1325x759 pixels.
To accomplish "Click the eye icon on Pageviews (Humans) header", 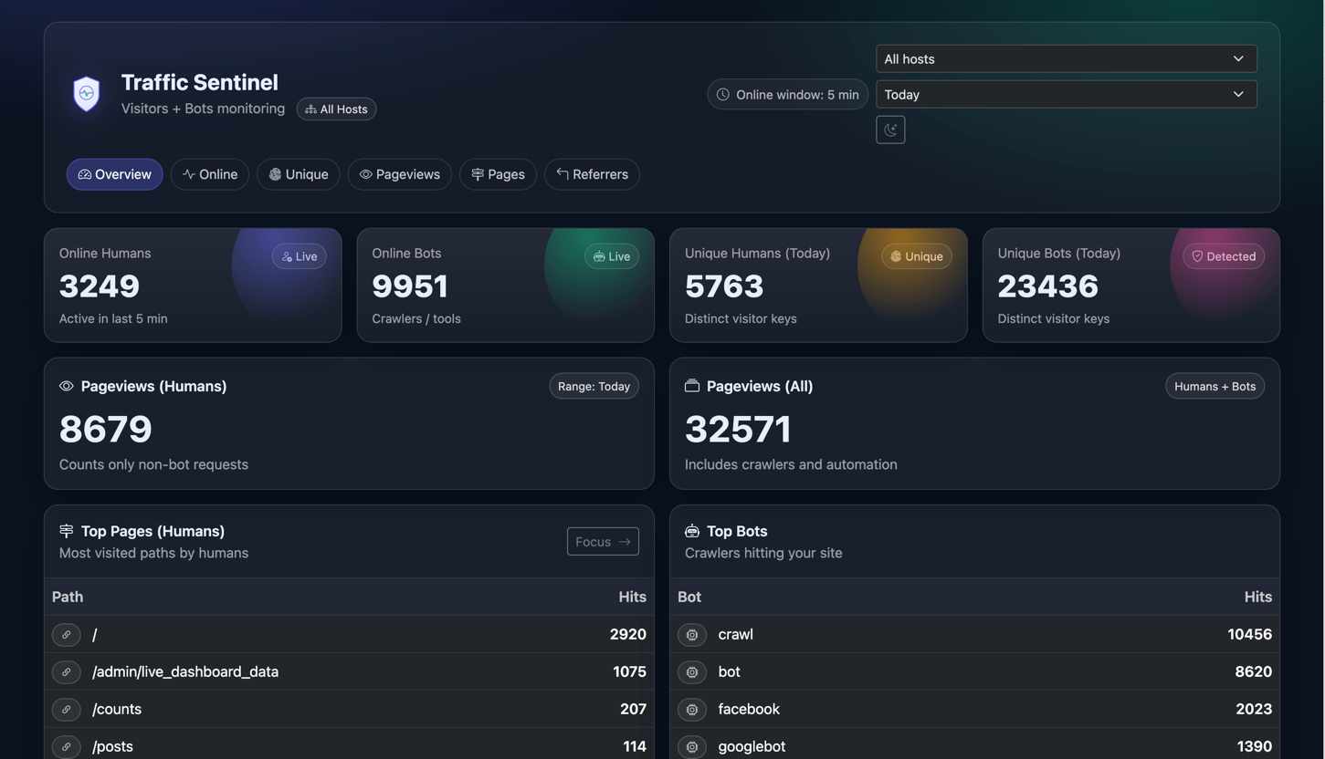I will pyautogui.click(x=66, y=386).
